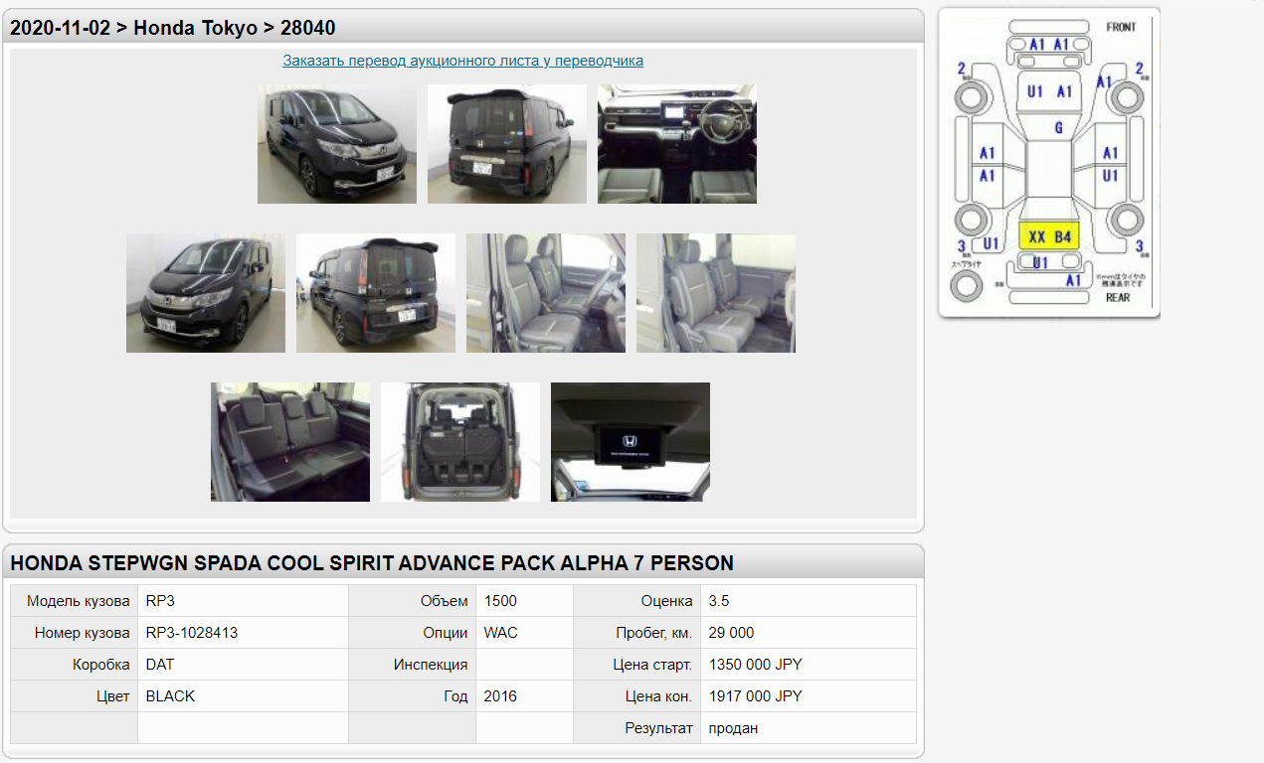1264x763 pixels.
Task: Select the Пробег, км. label
Action: [x=654, y=633]
